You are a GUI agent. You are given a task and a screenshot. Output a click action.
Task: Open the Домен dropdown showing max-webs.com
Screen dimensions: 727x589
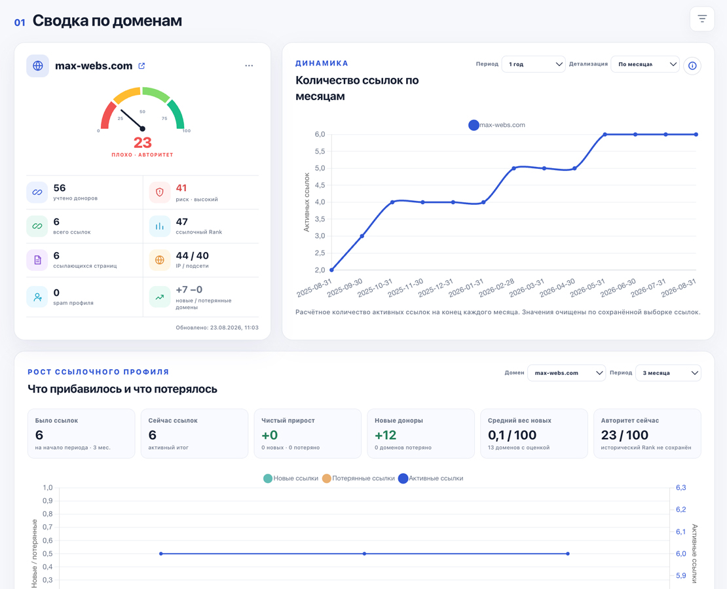point(567,372)
